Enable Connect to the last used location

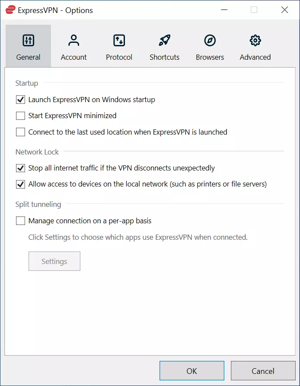coord(20,132)
